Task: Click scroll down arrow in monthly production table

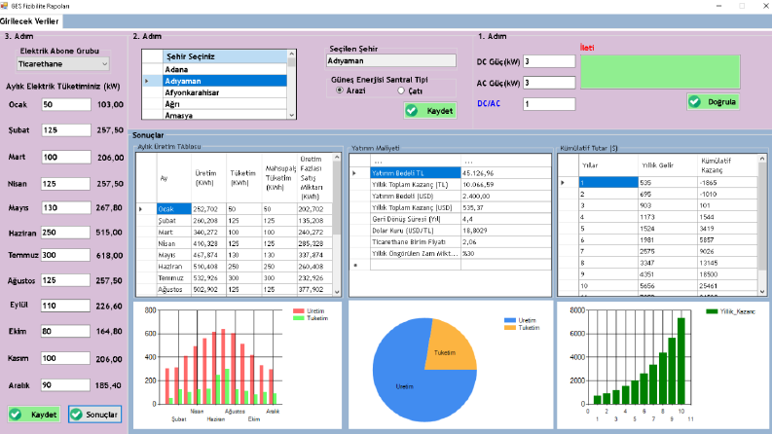Action: (337, 292)
